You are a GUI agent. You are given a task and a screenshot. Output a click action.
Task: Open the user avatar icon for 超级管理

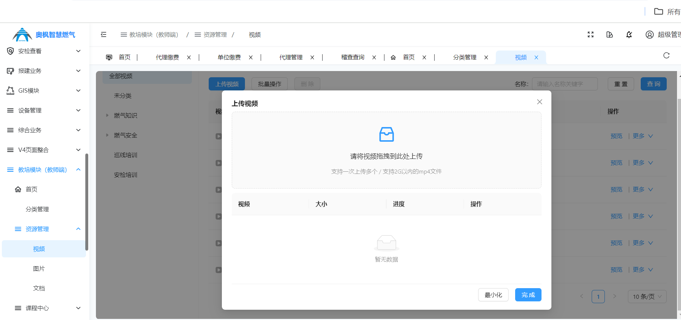650,34
